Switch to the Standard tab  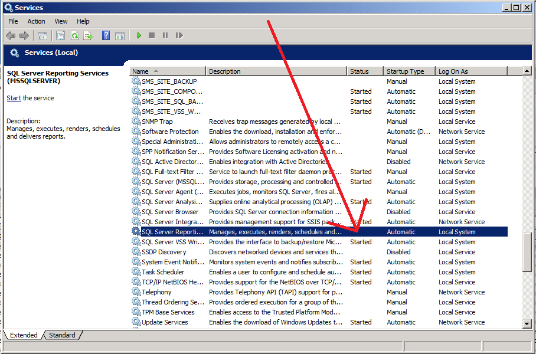62,335
